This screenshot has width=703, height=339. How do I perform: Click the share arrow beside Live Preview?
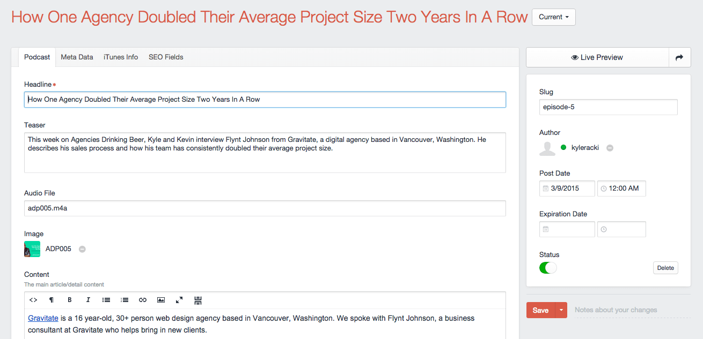click(679, 57)
